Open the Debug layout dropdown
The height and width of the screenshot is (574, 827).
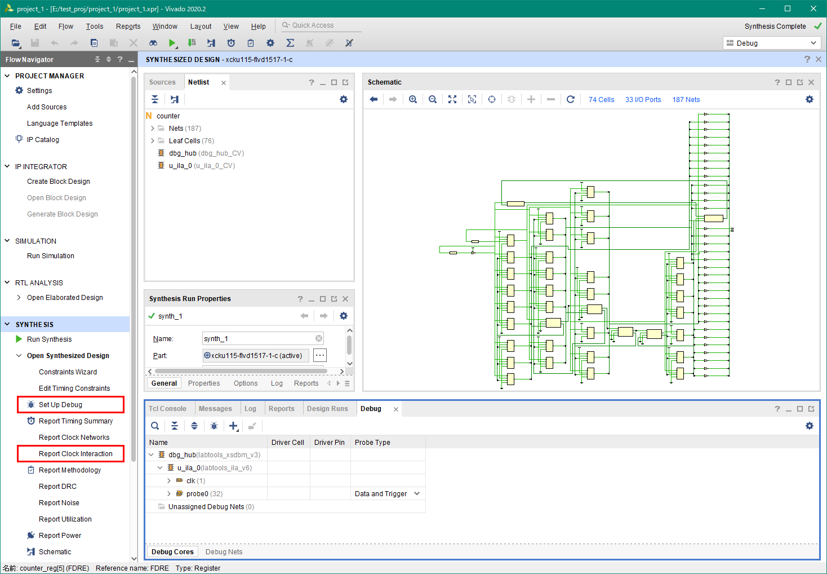(772, 43)
